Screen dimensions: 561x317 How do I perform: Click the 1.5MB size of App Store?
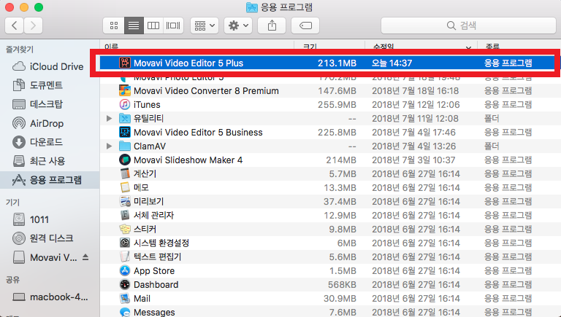pyautogui.click(x=343, y=270)
